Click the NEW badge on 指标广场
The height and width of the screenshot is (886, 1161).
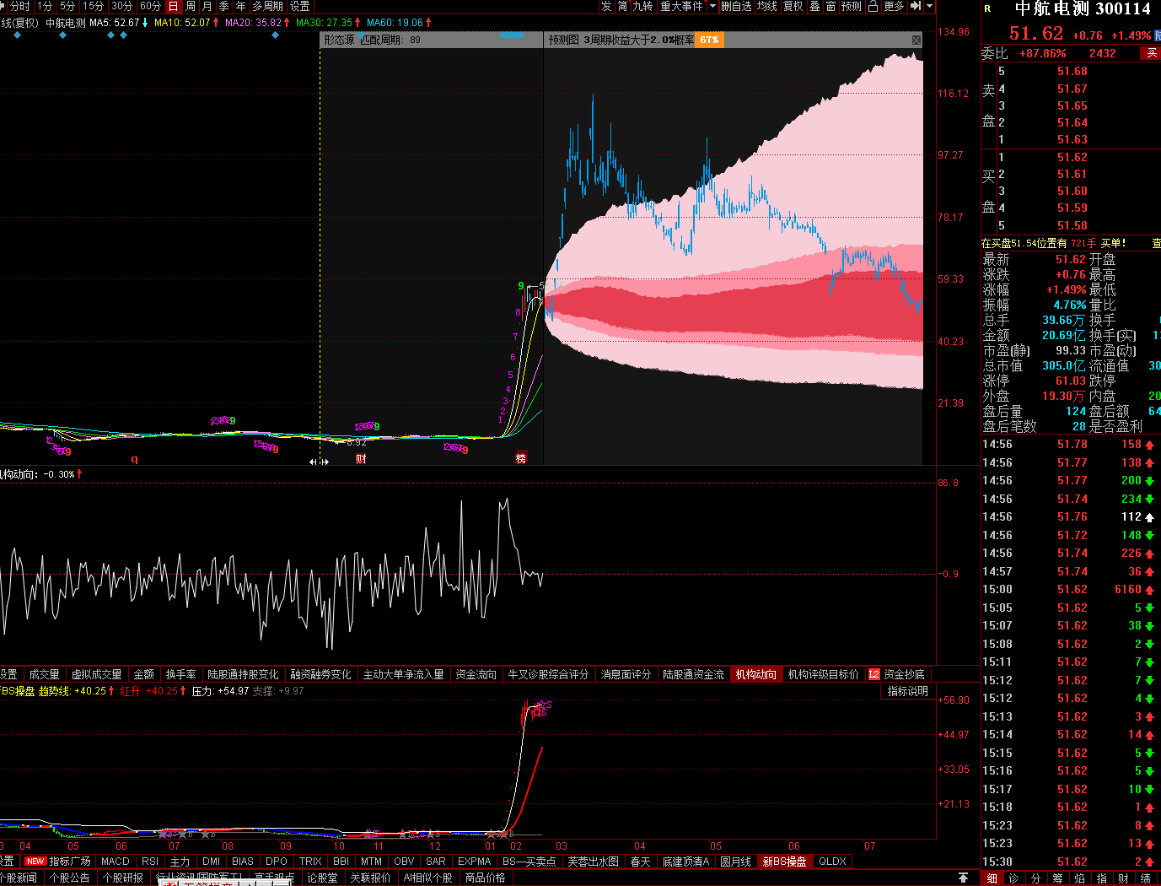(x=35, y=862)
